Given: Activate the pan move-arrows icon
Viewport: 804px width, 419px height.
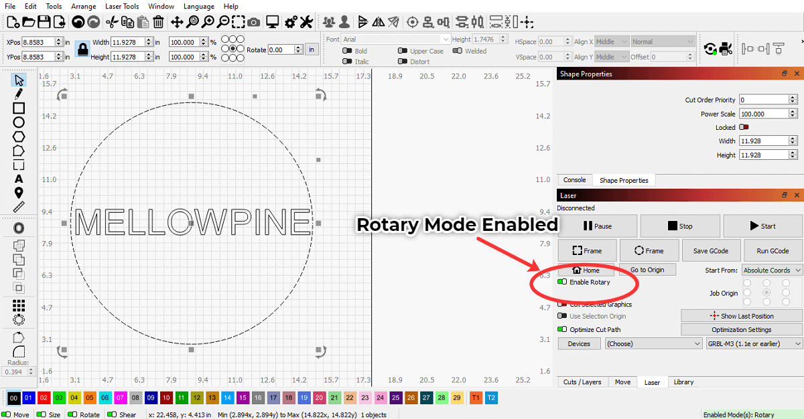Looking at the screenshot, I should tap(176, 22).
